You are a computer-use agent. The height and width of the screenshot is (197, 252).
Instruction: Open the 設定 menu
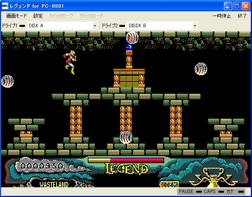[38, 16]
